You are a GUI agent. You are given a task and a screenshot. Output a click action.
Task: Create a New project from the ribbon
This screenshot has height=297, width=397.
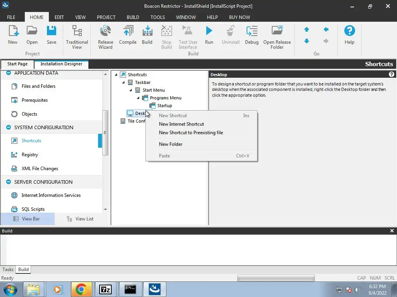(x=13, y=35)
